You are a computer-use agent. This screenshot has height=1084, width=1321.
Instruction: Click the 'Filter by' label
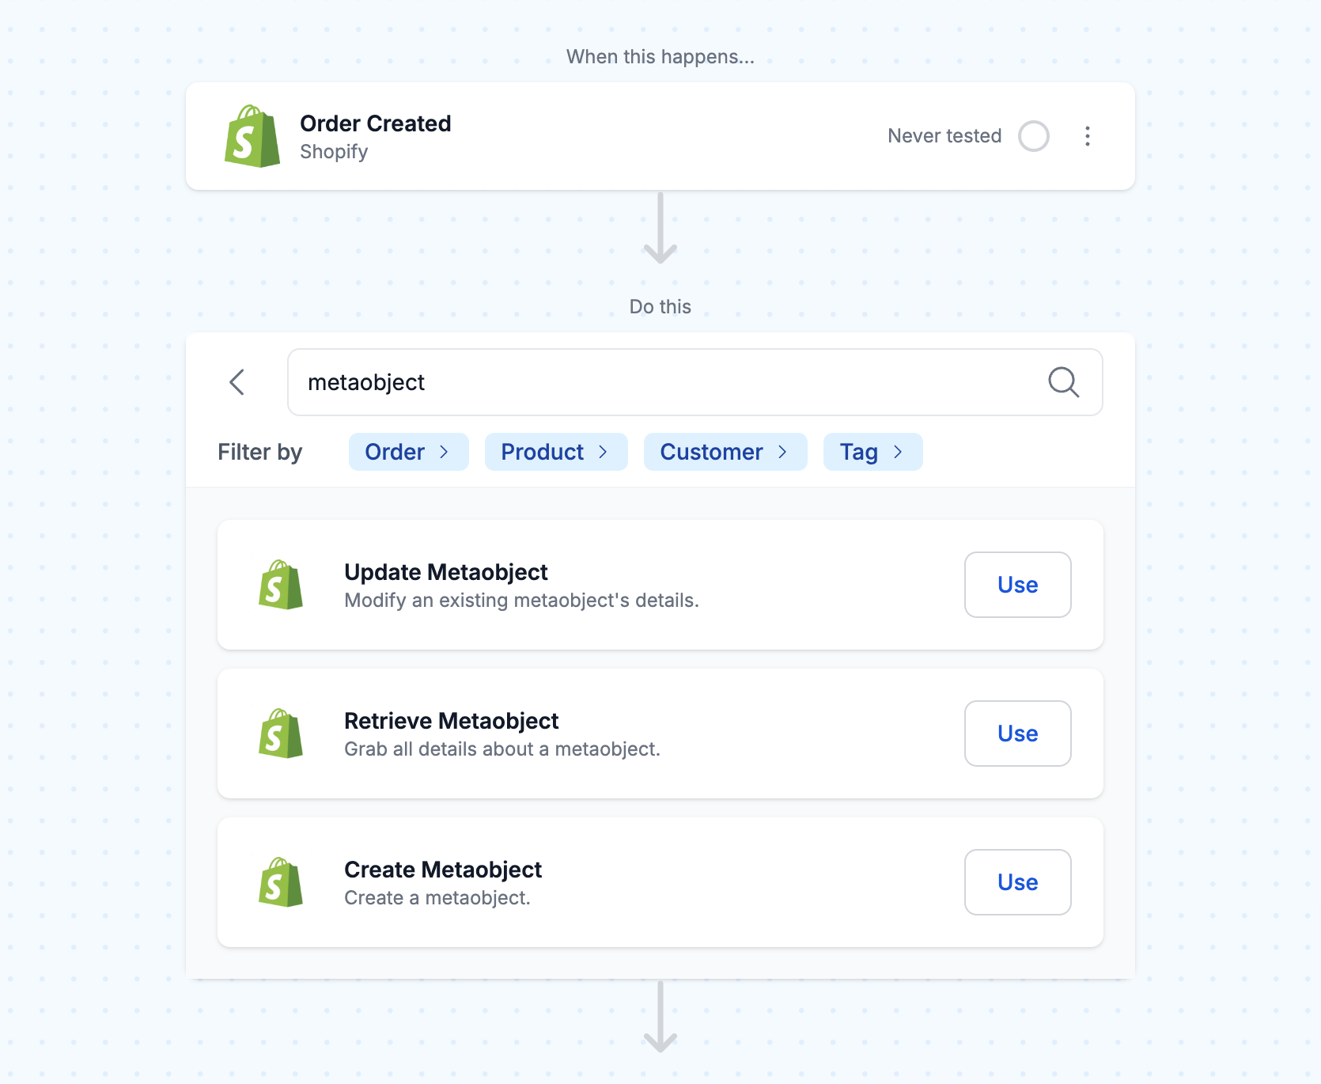coord(260,452)
